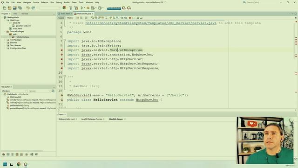
Task: Click the Servlet.java template link in comment
Action: 151,23
